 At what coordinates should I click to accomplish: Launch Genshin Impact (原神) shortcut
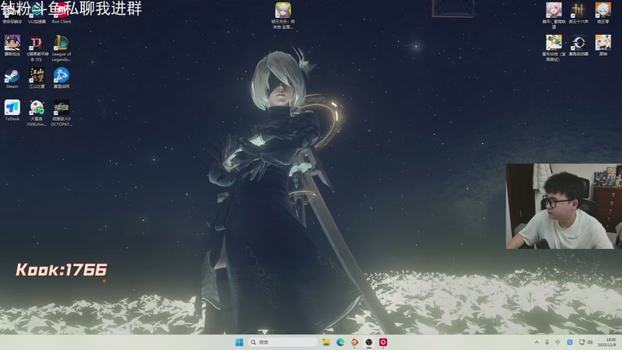point(603,46)
